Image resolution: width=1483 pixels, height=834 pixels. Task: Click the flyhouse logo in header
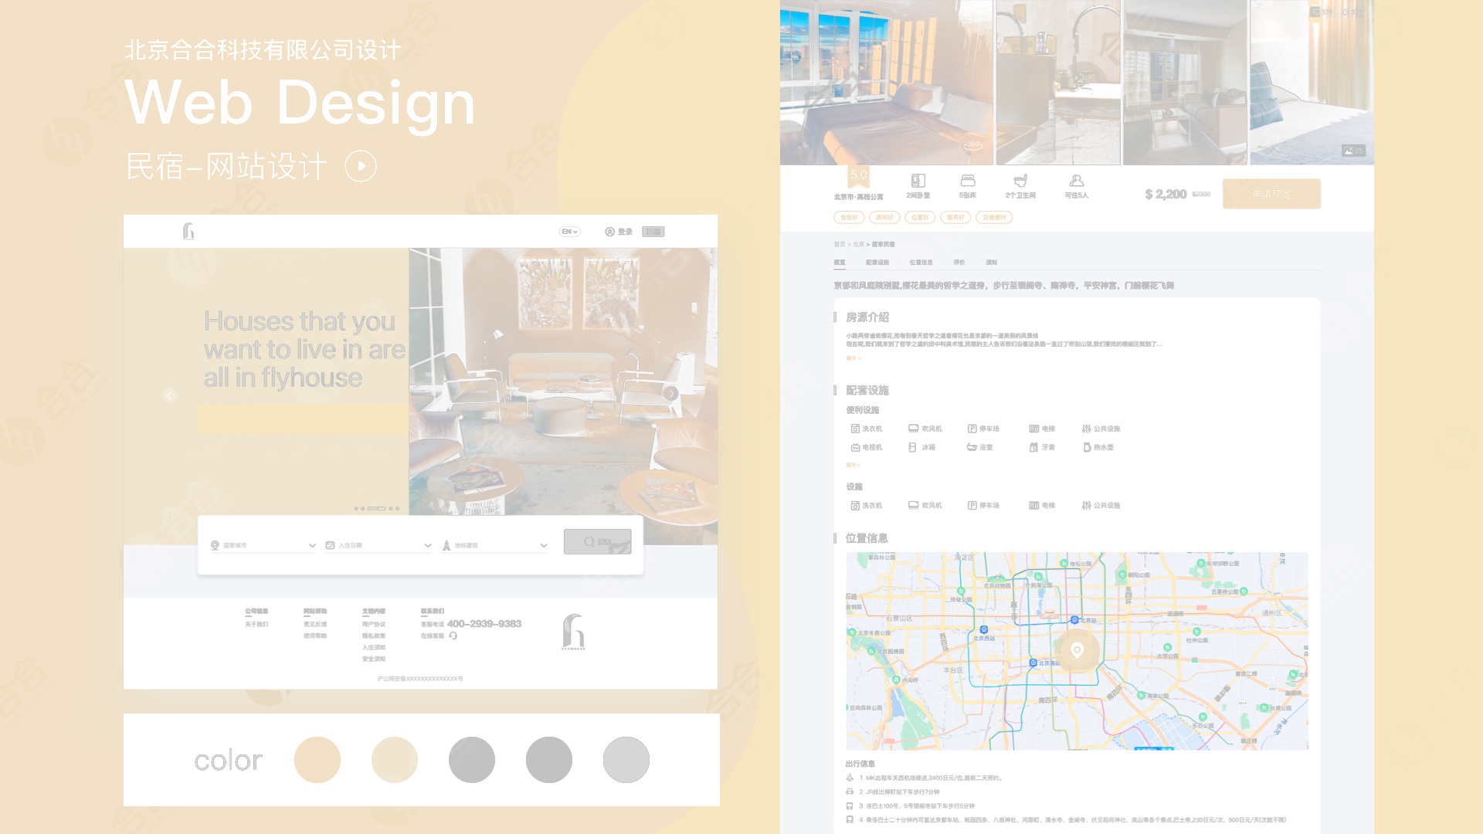pos(188,231)
